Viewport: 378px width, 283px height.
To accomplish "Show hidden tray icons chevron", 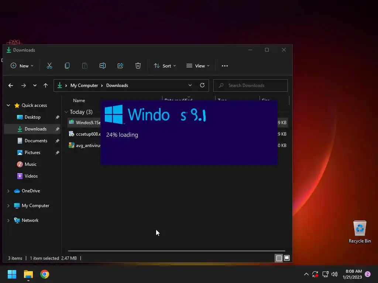I will pos(306,274).
